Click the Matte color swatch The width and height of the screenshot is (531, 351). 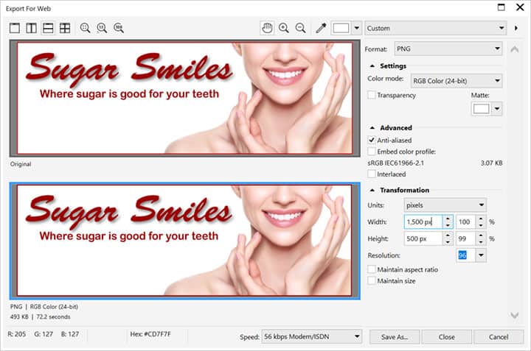(x=481, y=109)
